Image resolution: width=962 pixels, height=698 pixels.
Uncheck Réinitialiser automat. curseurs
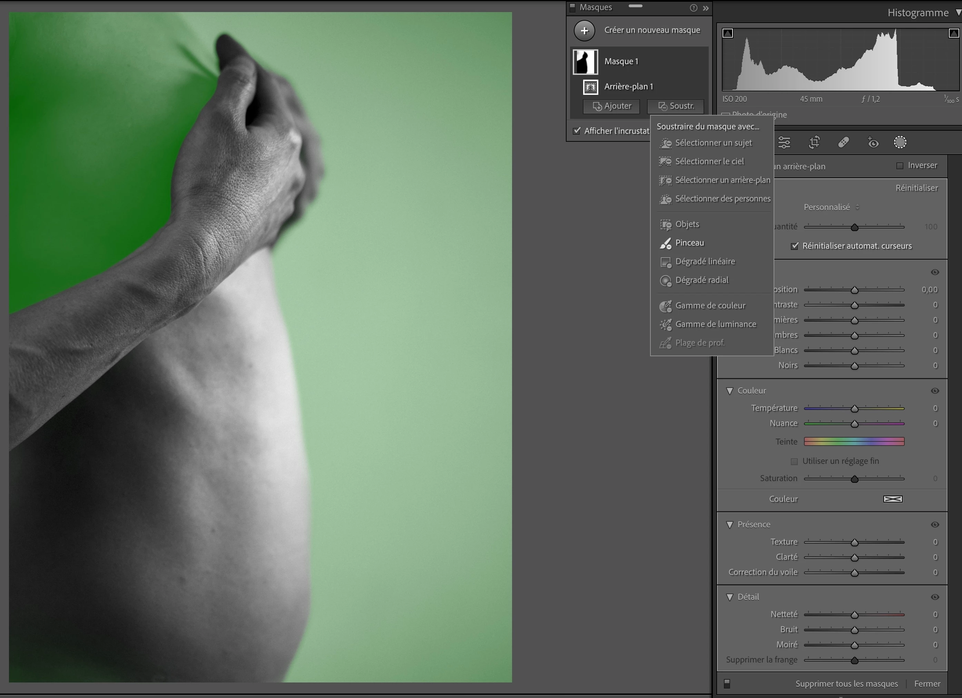coord(794,246)
